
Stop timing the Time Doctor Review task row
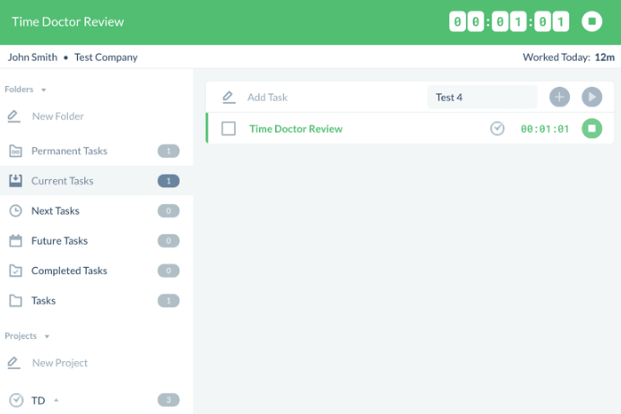click(x=591, y=128)
